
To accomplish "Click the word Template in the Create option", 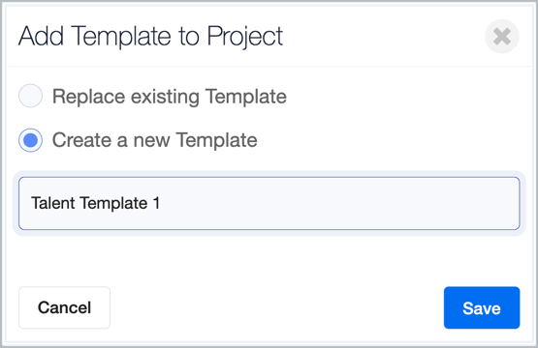I will 216,140.
